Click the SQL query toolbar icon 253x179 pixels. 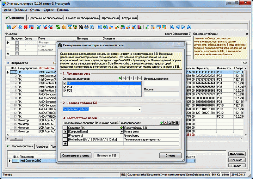coord(75,27)
